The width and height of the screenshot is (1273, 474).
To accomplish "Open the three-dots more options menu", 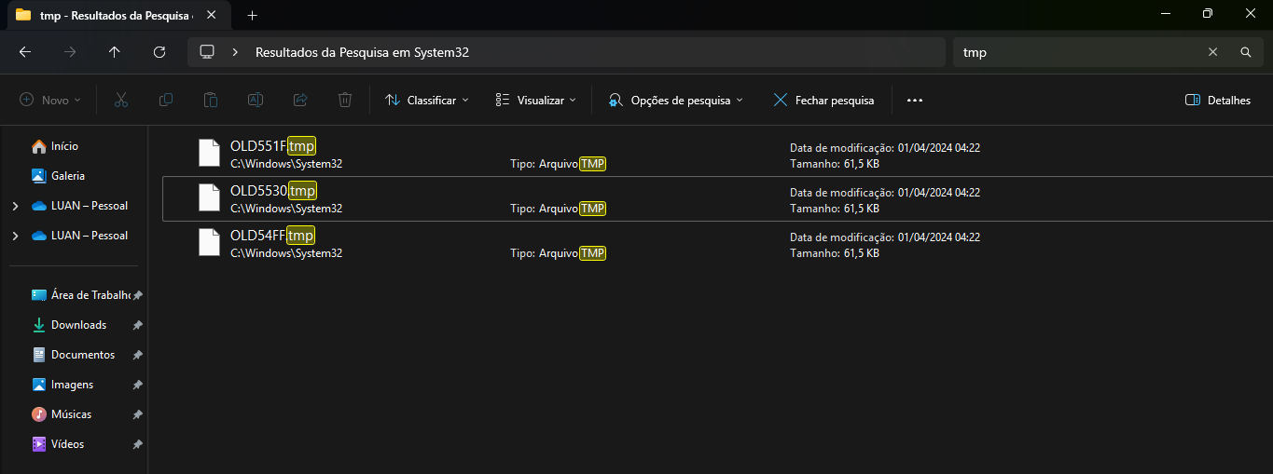I will (914, 100).
